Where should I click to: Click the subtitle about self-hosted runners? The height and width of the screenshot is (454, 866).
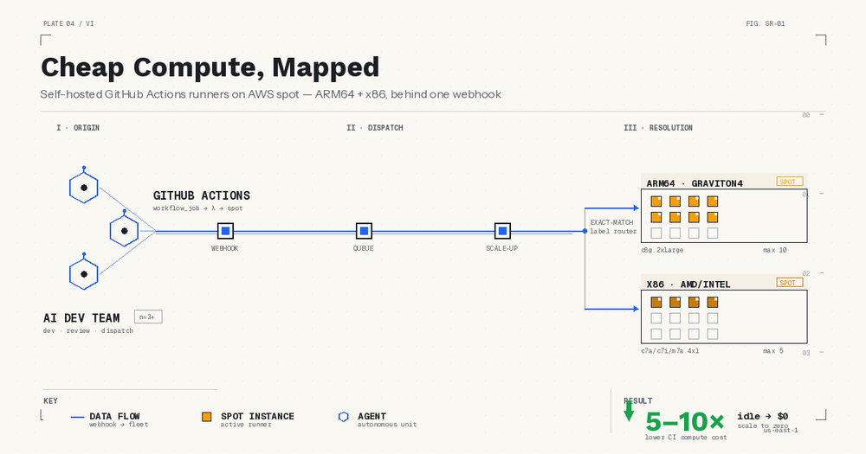(x=270, y=94)
